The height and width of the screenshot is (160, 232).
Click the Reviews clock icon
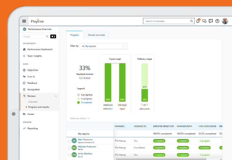24,96
